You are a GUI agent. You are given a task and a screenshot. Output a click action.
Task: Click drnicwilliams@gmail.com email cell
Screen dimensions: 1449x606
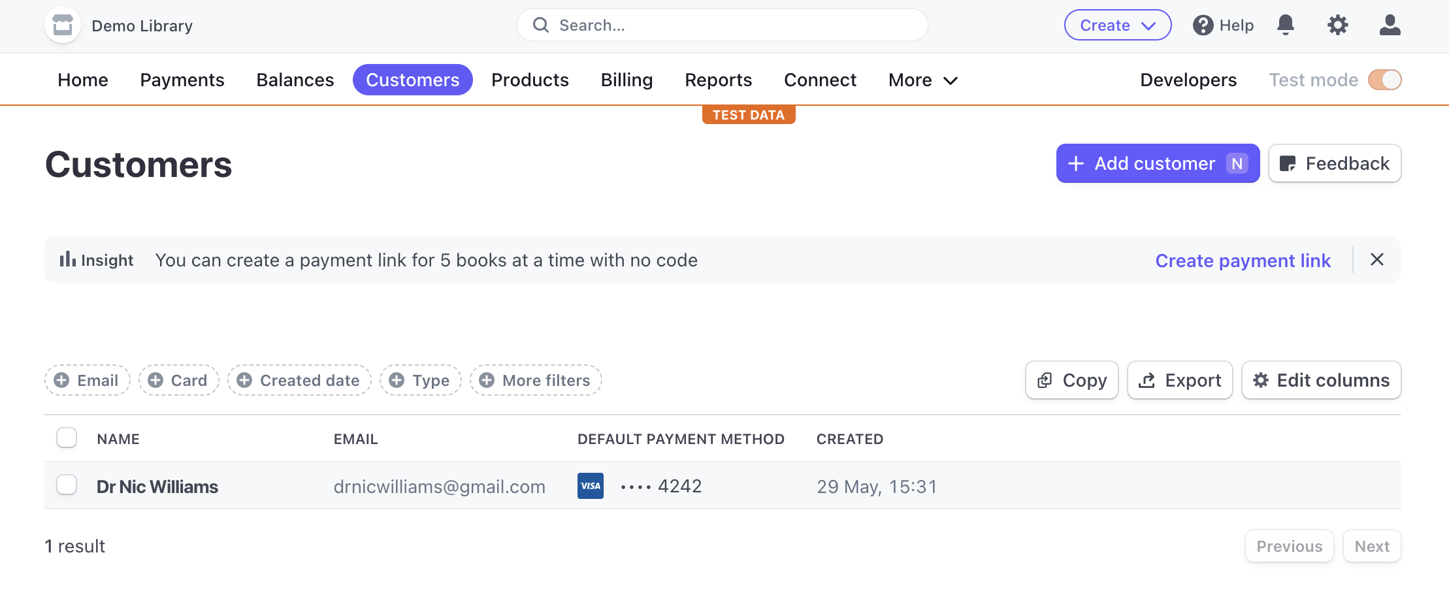439,486
